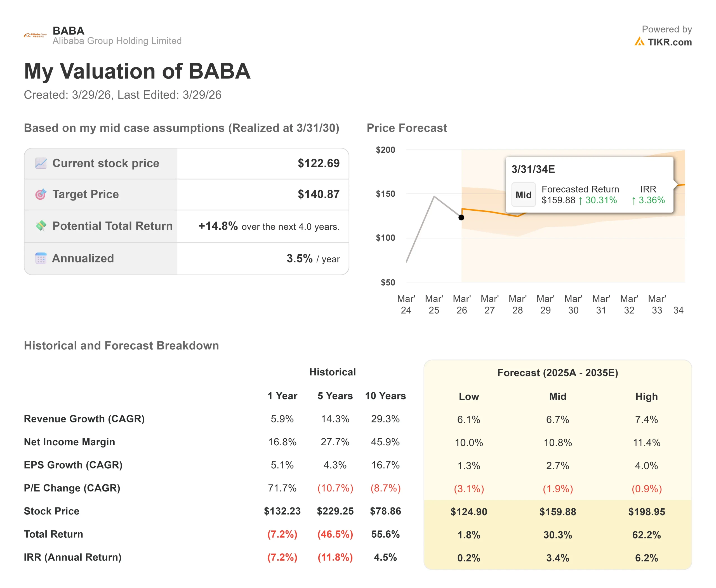Screen dimensions: 716x588
Task: Open the TIKR.com link
Action: tap(669, 42)
